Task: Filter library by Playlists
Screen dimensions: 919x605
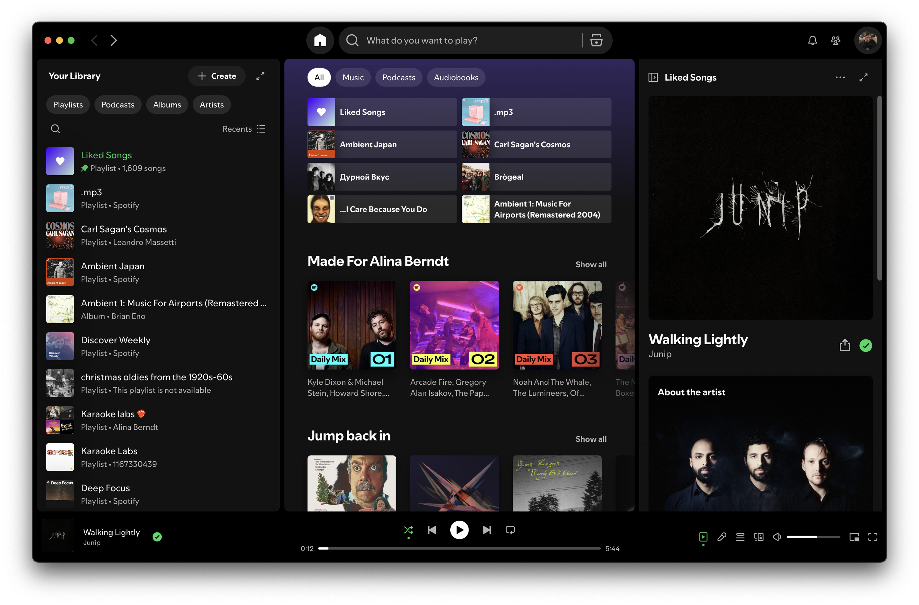Action: click(68, 105)
